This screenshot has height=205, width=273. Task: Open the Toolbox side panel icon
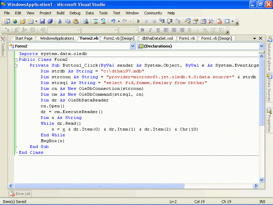3,45
